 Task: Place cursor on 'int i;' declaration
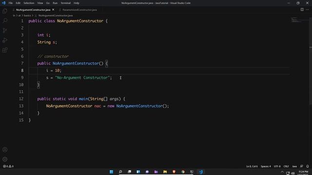click(44, 35)
